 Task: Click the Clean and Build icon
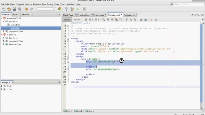pyautogui.click(x=72, y=9)
